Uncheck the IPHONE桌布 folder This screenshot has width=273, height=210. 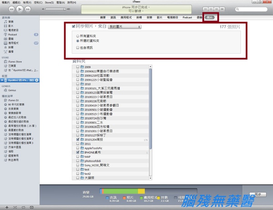(78, 152)
